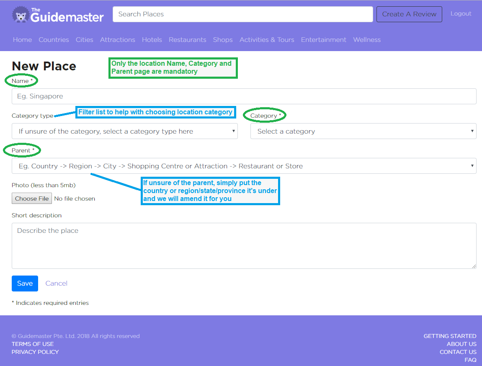Open the Attractions menu item

(117, 40)
